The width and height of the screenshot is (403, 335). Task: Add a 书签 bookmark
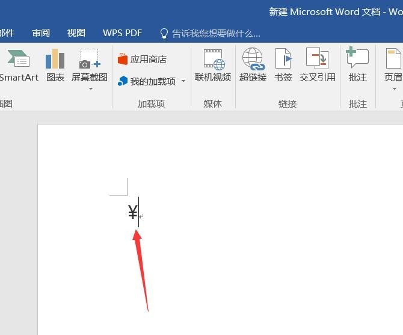(283, 66)
